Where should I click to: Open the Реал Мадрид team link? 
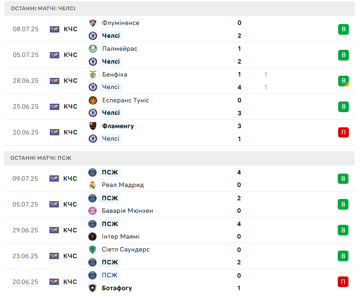[123, 185]
